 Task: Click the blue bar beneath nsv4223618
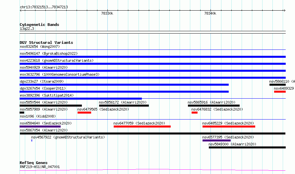pos(152,64)
